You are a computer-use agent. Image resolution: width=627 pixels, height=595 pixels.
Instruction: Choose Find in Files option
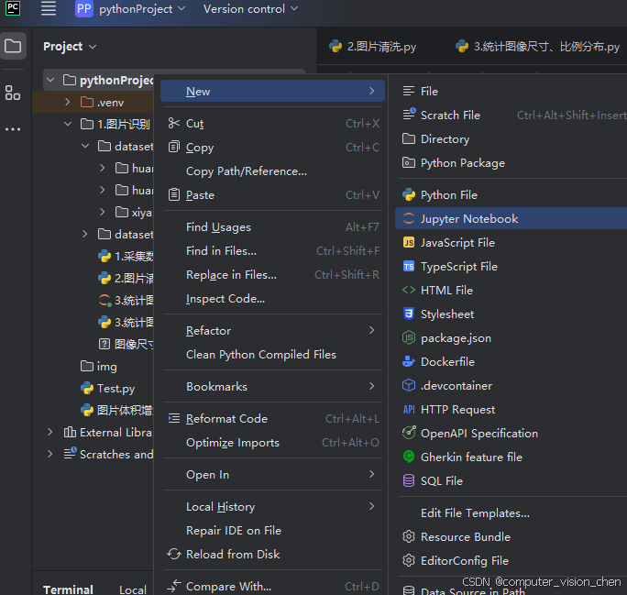pos(272,250)
